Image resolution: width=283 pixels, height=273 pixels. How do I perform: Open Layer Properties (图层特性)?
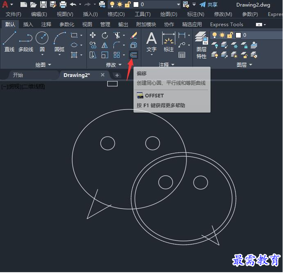201,45
